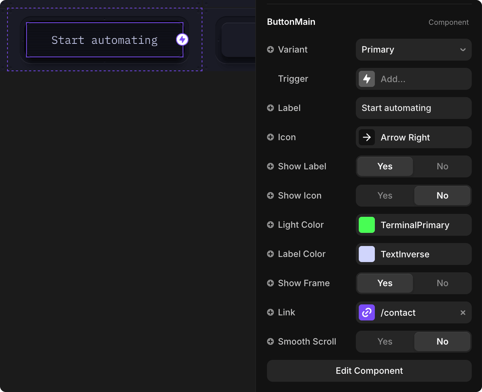
Task: Click the plus icon beside Icon
Action: [270, 137]
